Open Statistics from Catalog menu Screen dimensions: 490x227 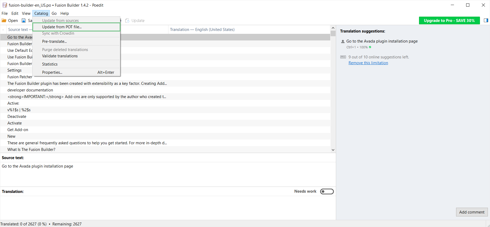(76, 64)
